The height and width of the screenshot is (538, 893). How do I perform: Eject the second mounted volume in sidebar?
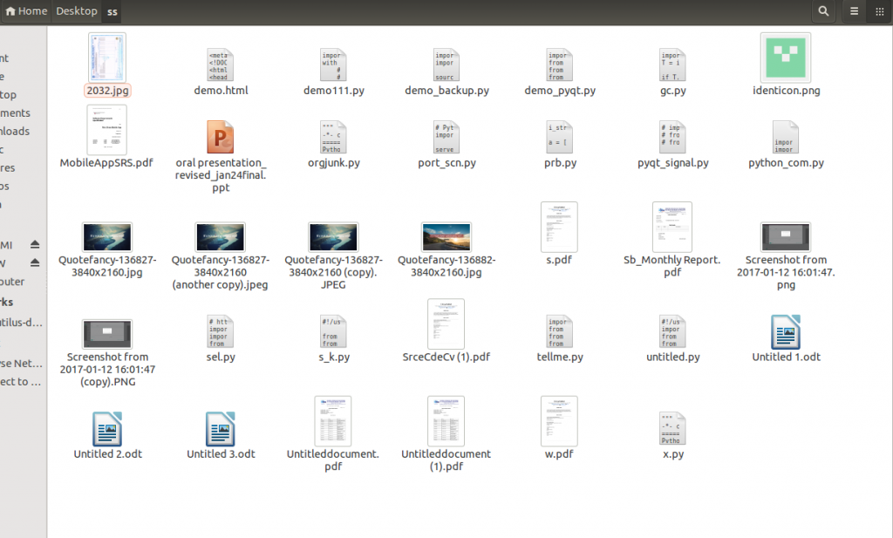click(x=35, y=262)
